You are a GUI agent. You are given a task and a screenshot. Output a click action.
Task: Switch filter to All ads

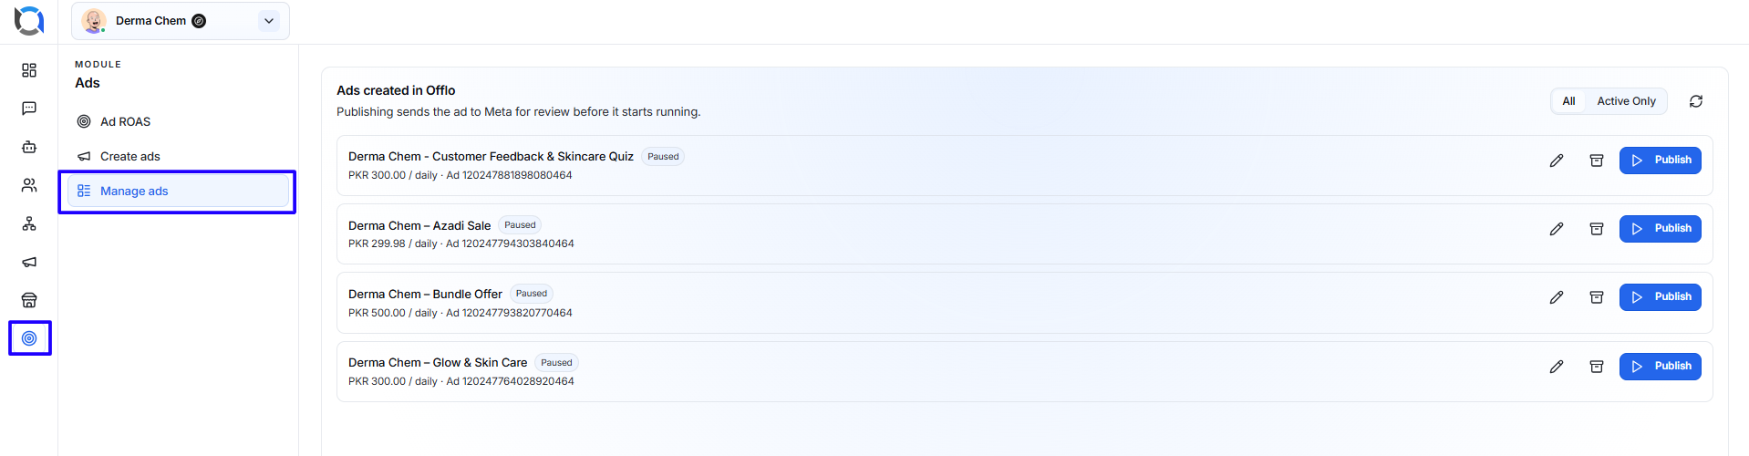click(x=1568, y=101)
